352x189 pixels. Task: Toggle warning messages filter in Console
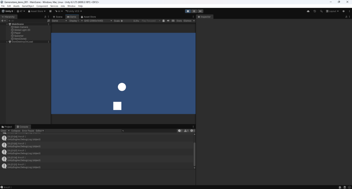point(186,131)
